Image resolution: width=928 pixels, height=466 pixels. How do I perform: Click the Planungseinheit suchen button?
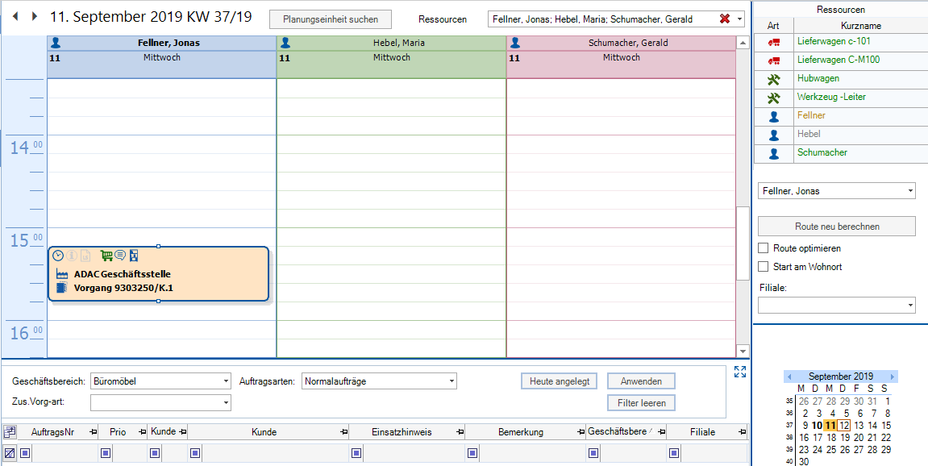coord(331,19)
